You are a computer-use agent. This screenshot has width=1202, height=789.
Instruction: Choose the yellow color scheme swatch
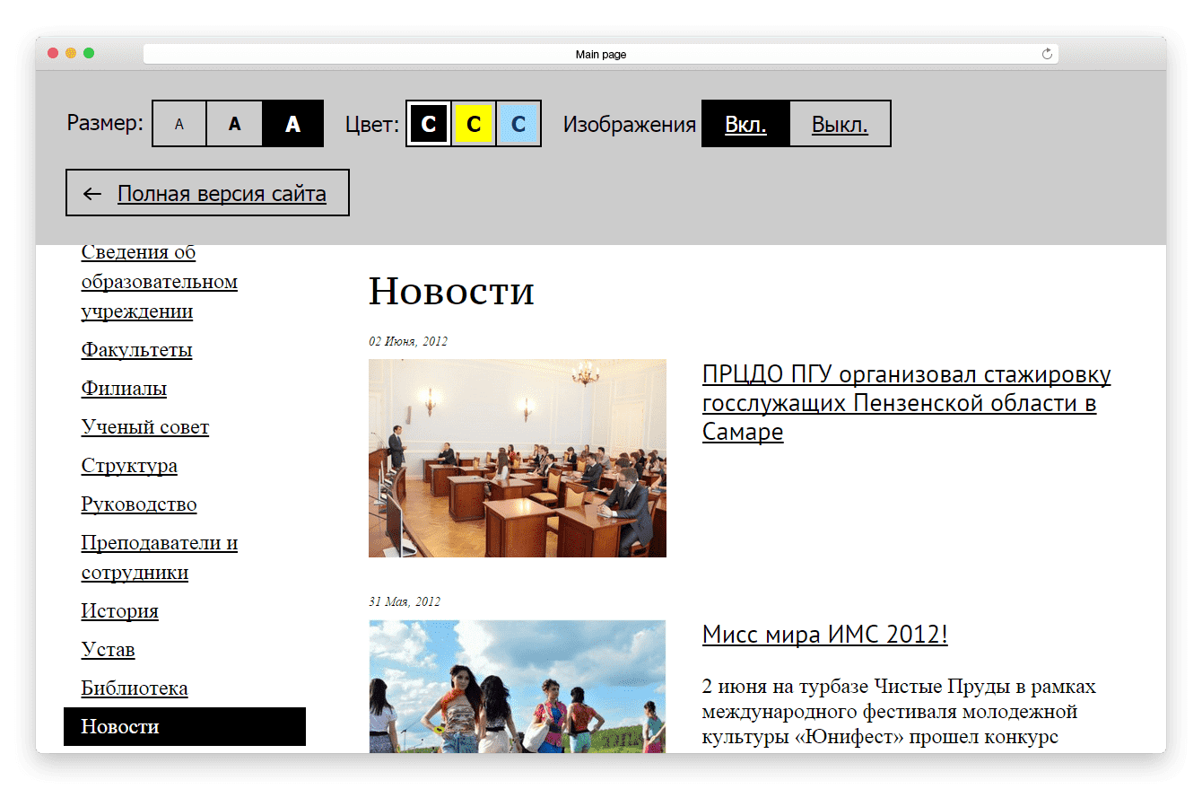(x=474, y=124)
